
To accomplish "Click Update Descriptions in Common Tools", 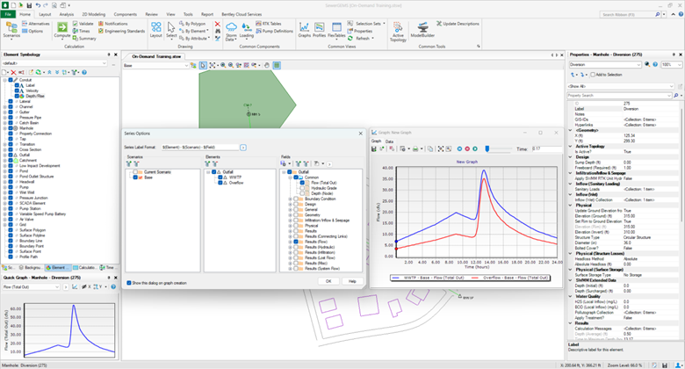I will (x=458, y=24).
